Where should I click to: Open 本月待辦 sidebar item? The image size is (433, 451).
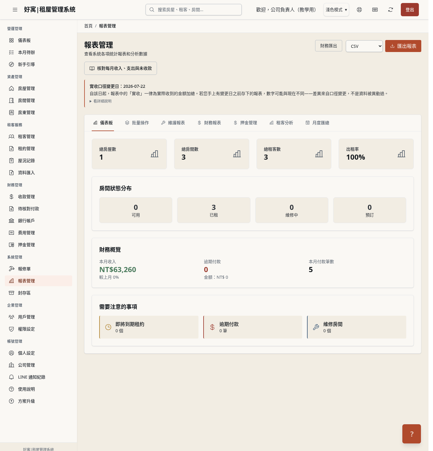pyautogui.click(x=38, y=52)
